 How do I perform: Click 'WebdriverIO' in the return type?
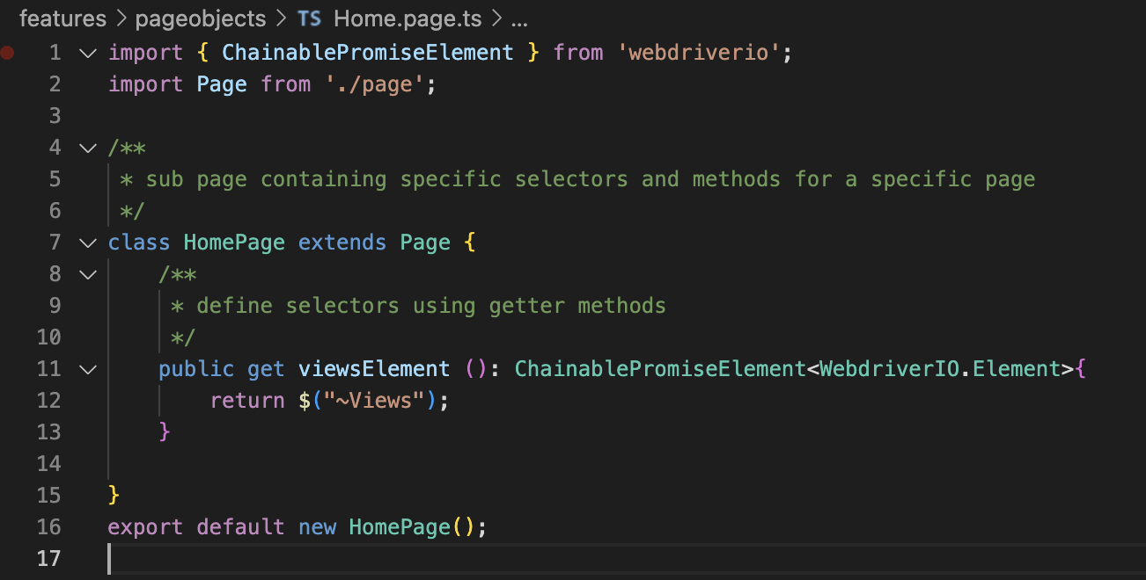[x=889, y=369]
